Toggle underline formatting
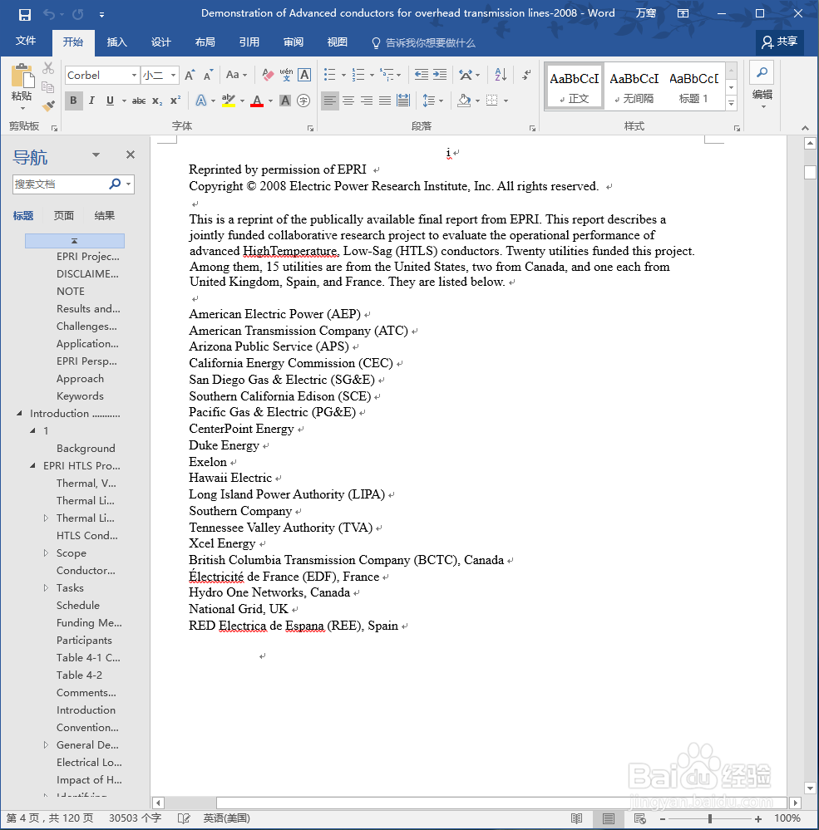This screenshot has width=819, height=830. tap(111, 101)
